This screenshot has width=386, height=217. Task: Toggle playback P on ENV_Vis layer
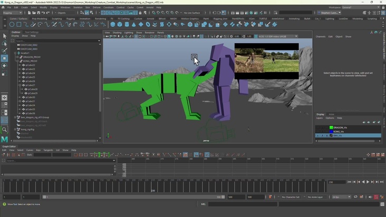click(323, 135)
